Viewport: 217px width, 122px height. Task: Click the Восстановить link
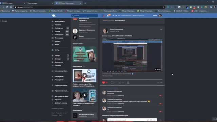(120, 21)
